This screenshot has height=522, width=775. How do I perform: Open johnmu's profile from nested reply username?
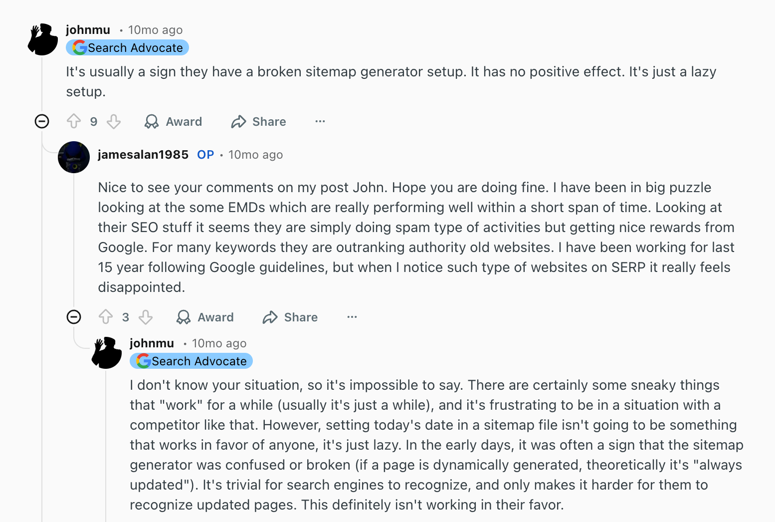coord(152,343)
